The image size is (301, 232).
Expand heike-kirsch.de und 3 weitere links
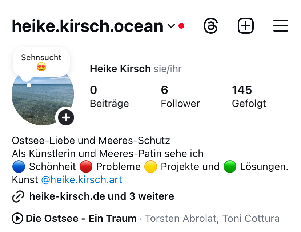tap(102, 196)
